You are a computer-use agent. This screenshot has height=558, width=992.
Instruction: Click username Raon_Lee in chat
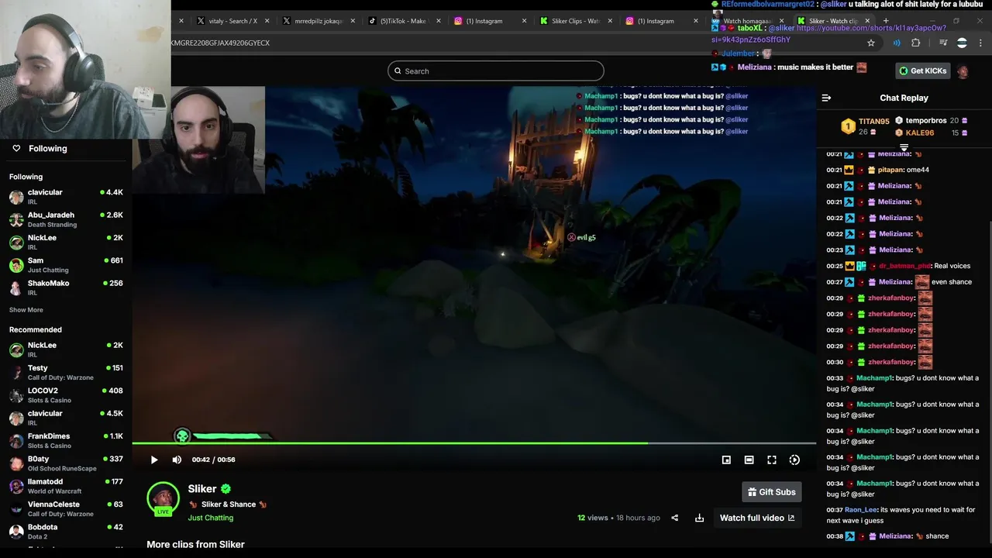pyautogui.click(x=861, y=510)
